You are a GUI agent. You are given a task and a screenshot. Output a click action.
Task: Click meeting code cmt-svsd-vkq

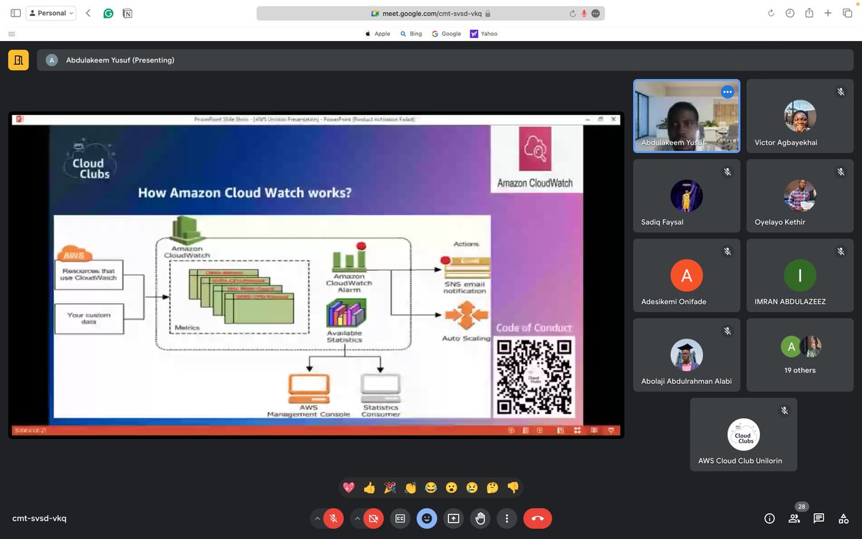pyautogui.click(x=40, y=518)
